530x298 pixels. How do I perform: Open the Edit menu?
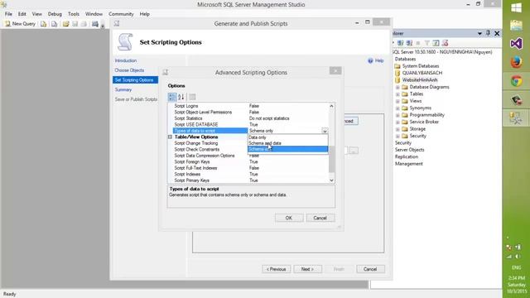[22, 14]
